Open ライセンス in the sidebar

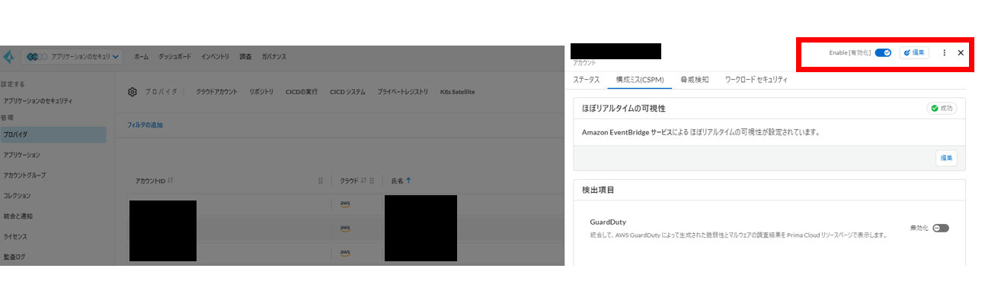coord(15,237)
